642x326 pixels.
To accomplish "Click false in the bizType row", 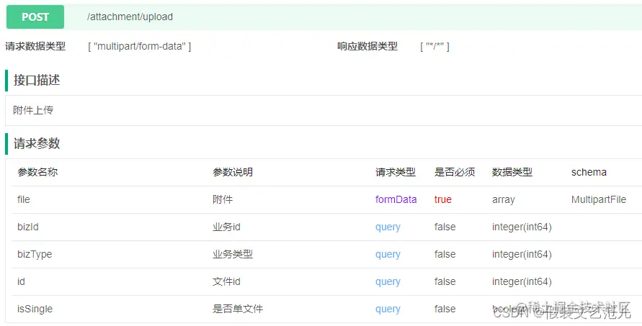I will 445,255.
